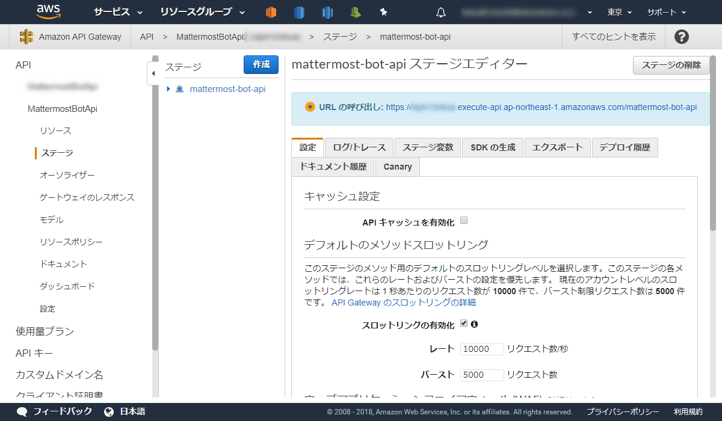
Task: Open the フィードバック speech bubble icon
Action: tap(22, 412)
